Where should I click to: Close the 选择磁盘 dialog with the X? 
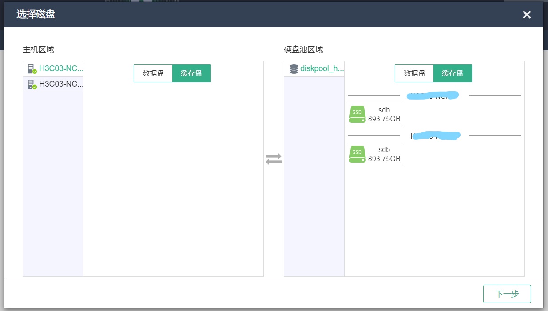(x=527, y=15)
